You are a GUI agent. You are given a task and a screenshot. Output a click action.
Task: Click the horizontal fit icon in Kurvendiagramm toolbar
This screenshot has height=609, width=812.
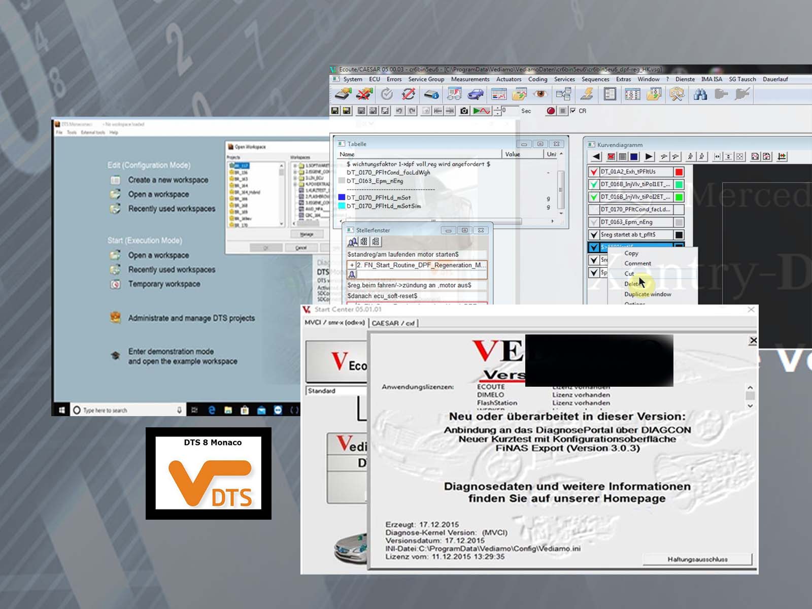[717, 157]
